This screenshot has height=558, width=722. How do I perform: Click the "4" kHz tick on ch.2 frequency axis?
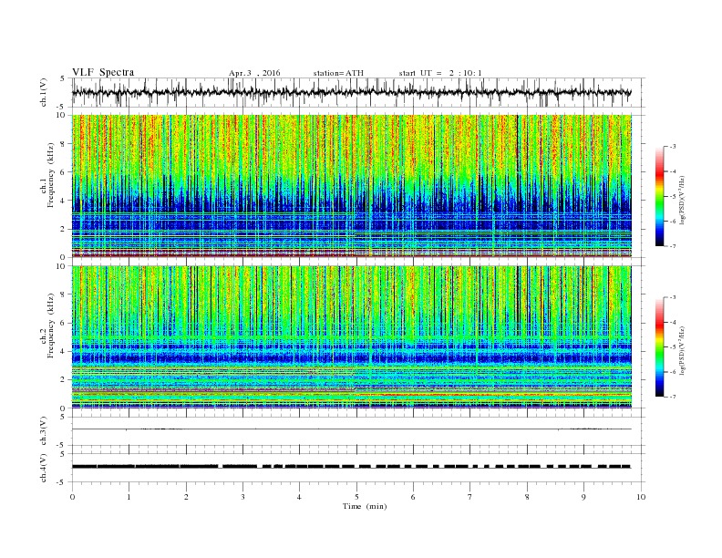coord(63,351)
